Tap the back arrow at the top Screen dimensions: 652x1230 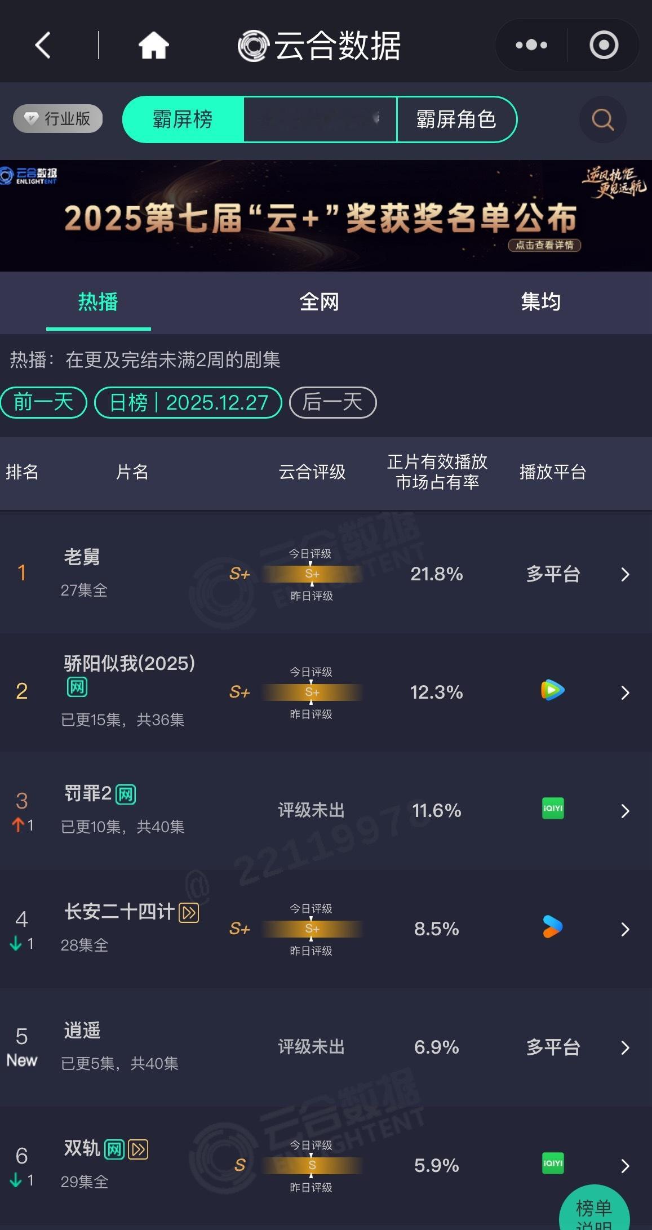pos(42,45)
